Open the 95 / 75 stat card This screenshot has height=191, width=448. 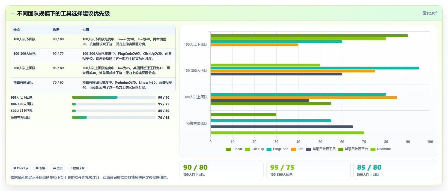(x=308, y=170)
